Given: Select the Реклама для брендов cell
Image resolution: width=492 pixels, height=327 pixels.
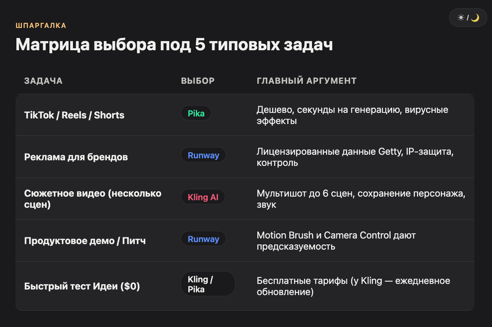Looking at the screenshot, I should pos(76,157).
